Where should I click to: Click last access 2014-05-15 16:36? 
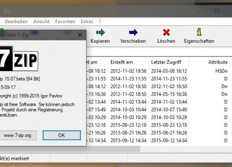click(x=169, y=94)
